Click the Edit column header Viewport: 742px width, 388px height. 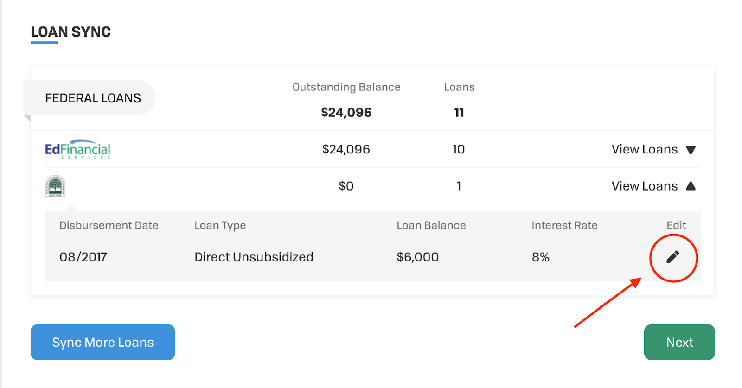pos(676,225)
